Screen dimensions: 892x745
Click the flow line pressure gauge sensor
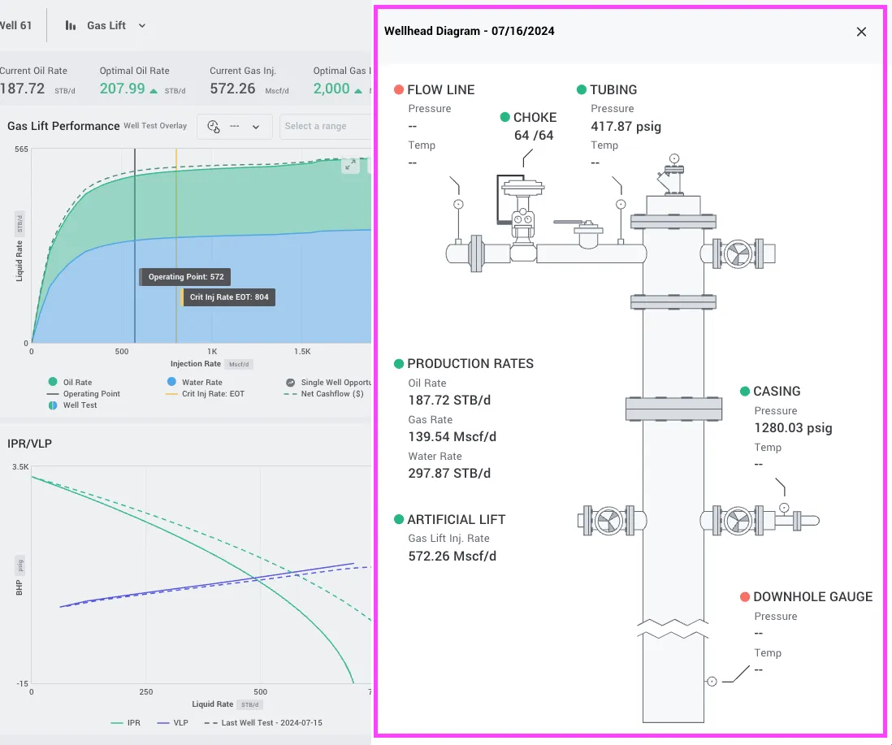coord(458,204)
